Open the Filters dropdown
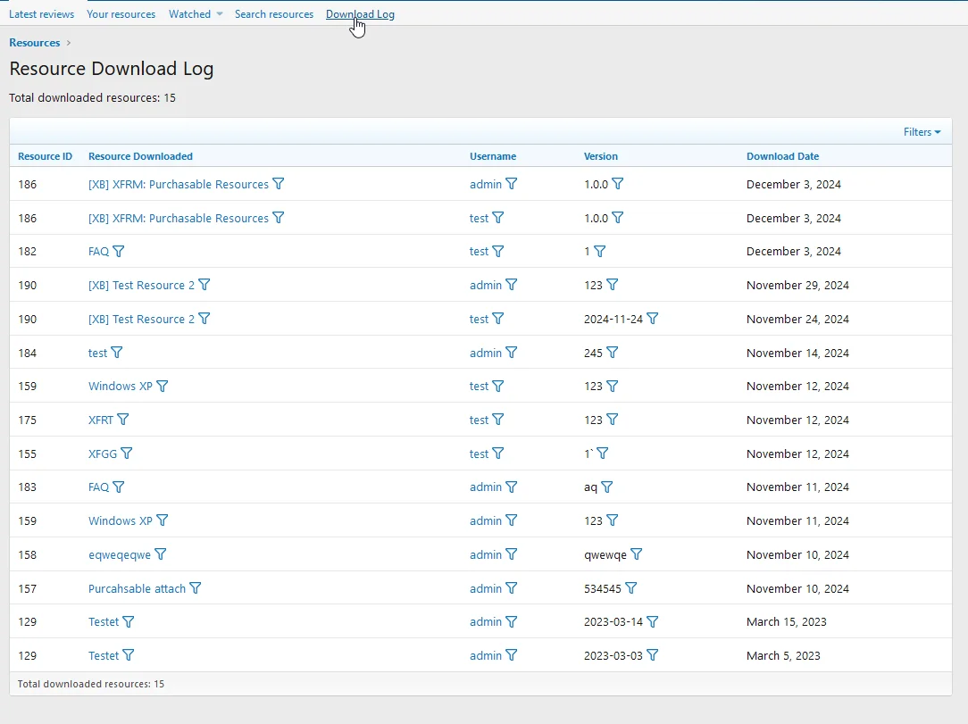 921,131
